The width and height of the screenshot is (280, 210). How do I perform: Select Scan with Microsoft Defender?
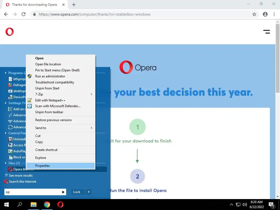pos(61,106)
